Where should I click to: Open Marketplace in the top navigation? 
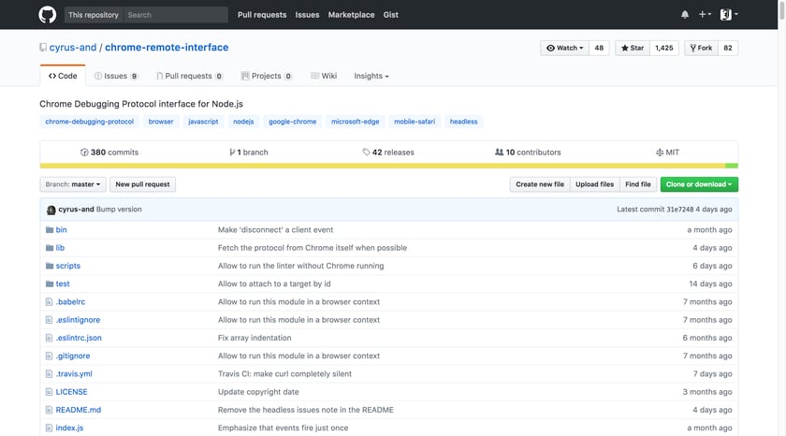pyautogui.click(x=352, y=15)
